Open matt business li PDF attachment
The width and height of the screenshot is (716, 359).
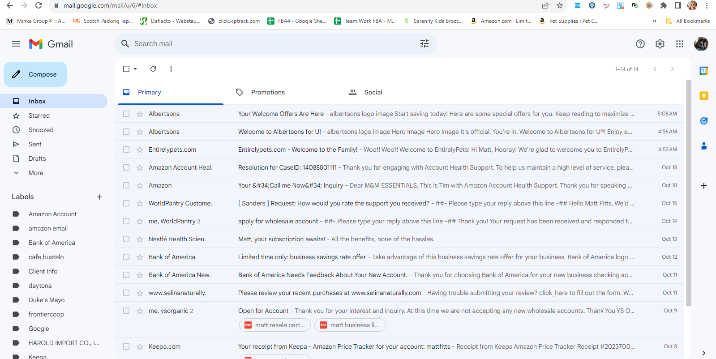coord(350,325)
